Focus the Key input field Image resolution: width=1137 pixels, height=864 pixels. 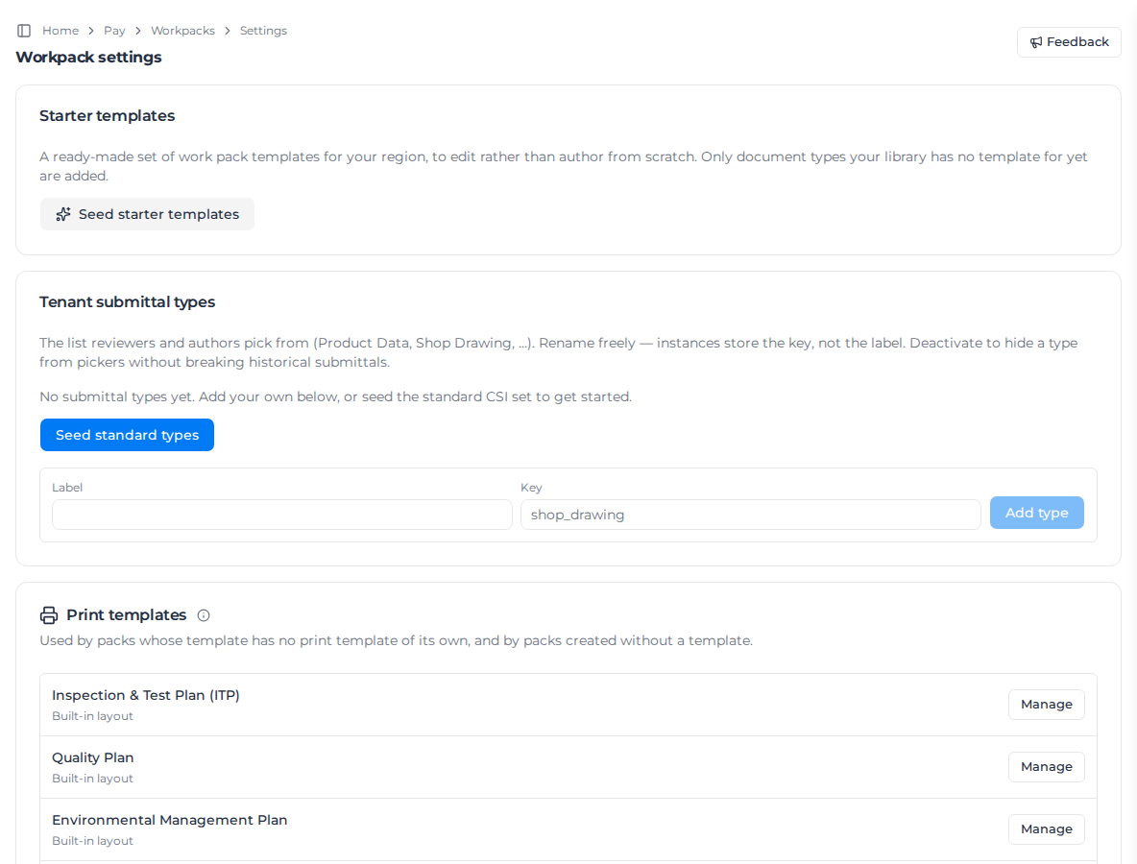point(751,515)
